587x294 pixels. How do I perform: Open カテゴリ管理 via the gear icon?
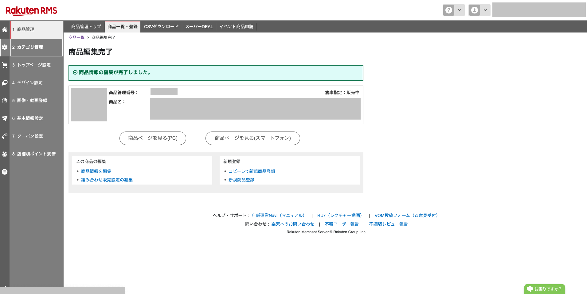(5, 48)
